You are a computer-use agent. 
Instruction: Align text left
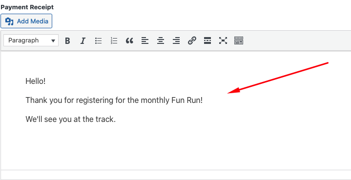145,40
